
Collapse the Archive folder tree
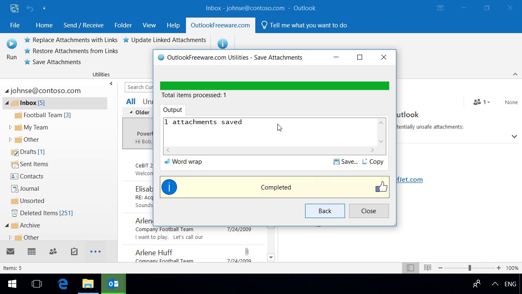pos(7,225)
